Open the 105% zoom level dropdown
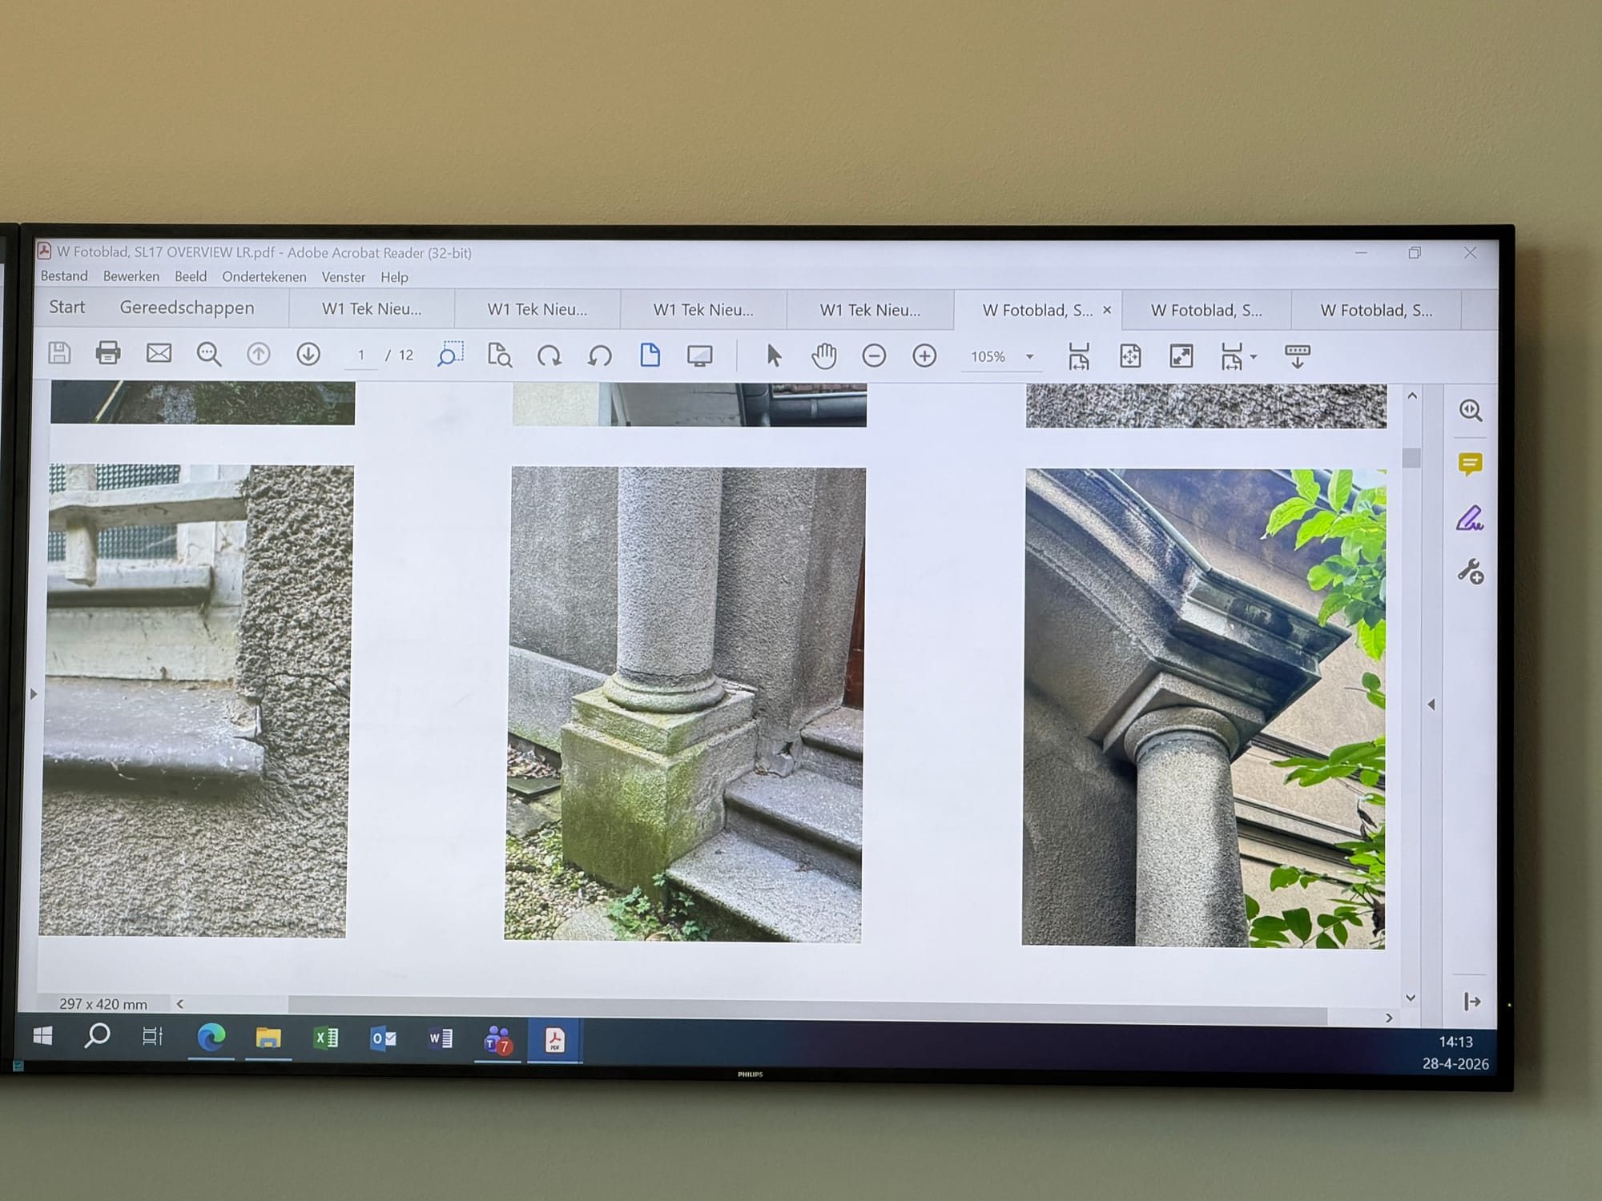Screen dimensions: 1602x1201 pos(1029,357)
